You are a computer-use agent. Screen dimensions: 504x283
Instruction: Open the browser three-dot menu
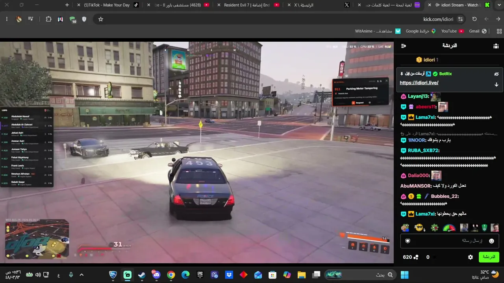coord(7,19)
